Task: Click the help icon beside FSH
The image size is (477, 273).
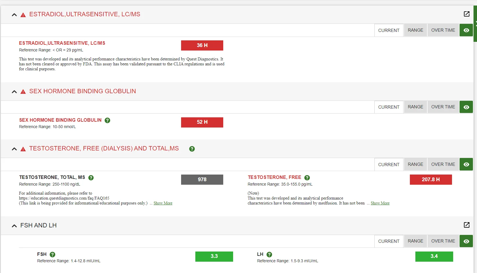Action: click(53, 254)
